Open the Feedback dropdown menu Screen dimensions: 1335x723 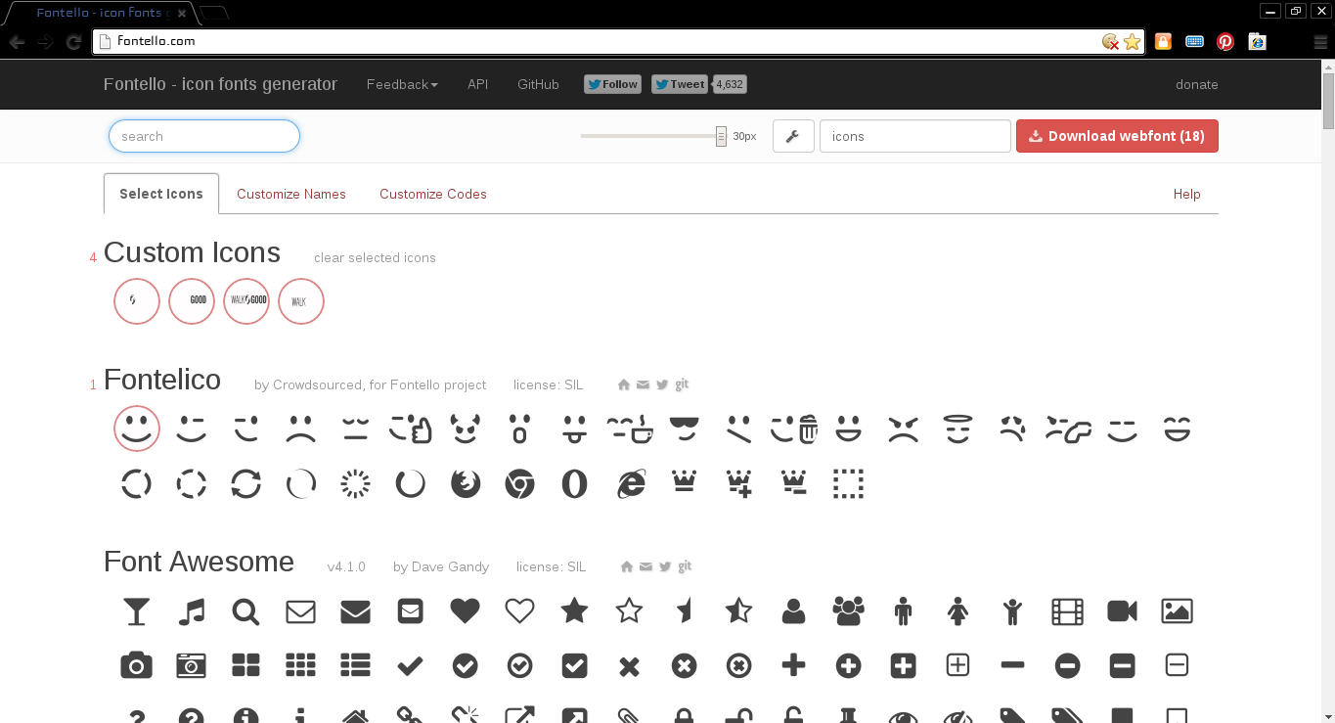tap(402, 84)
